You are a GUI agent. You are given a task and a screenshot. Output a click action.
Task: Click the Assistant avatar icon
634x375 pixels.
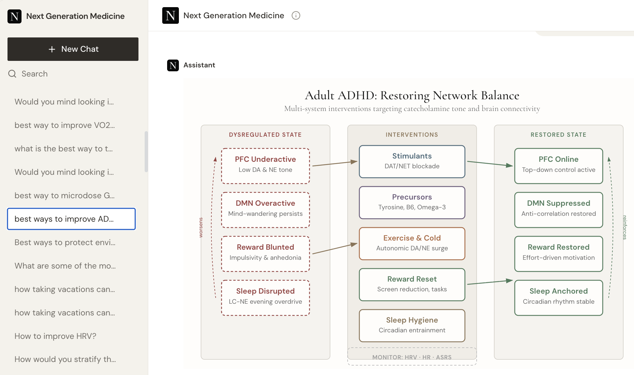coord(173,65)
